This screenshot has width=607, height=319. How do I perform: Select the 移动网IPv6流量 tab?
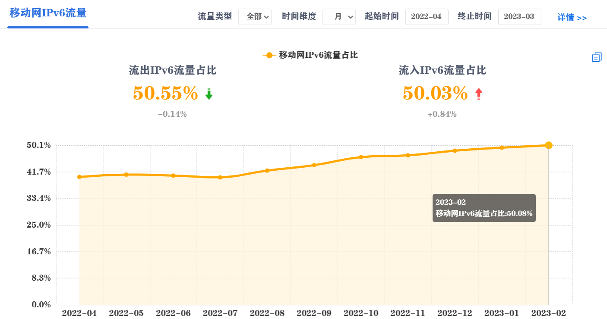48,13
